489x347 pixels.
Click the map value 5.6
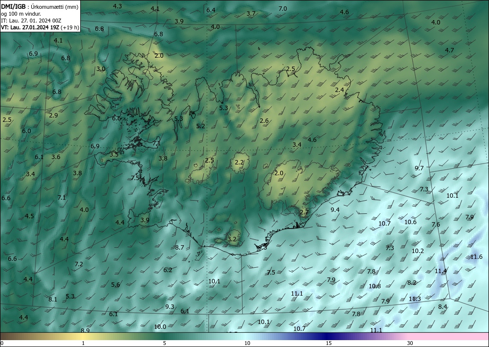point(115,284)
